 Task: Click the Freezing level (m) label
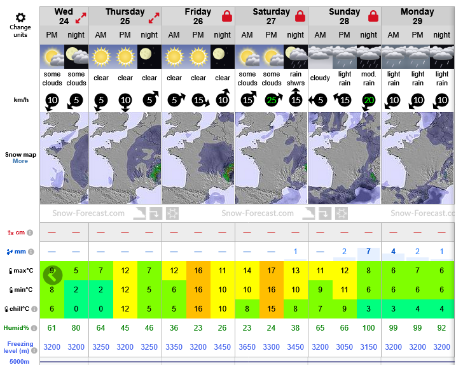click(x=18, y=347)
